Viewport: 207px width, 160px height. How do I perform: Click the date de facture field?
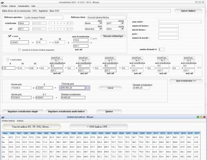pos(169,30)
